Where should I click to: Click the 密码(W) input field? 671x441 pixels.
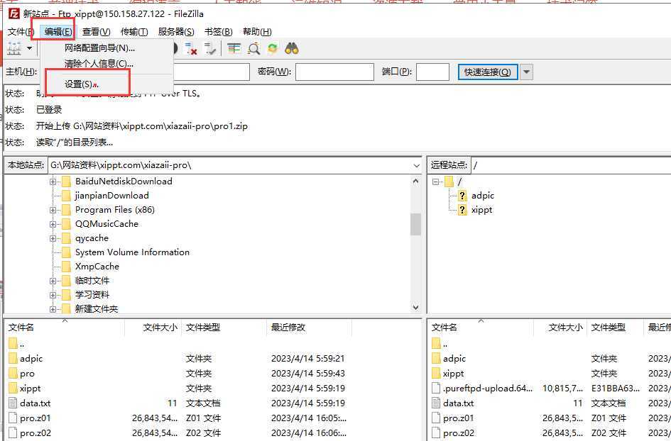click(x=334, y=72)
